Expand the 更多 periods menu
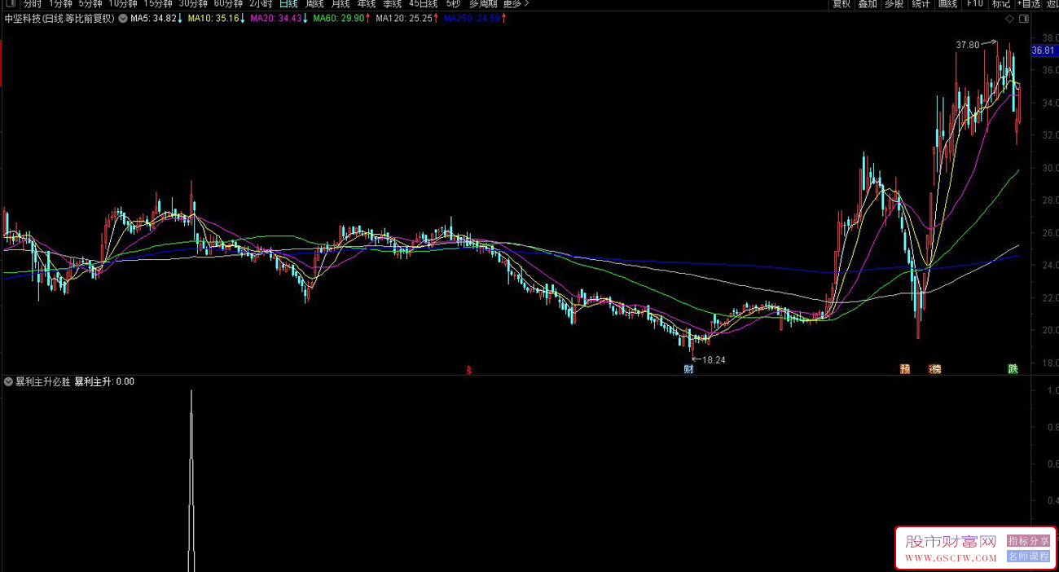The height and width of the screenshot is (572, 1059). pyautogui.click(x=516, y=3)
